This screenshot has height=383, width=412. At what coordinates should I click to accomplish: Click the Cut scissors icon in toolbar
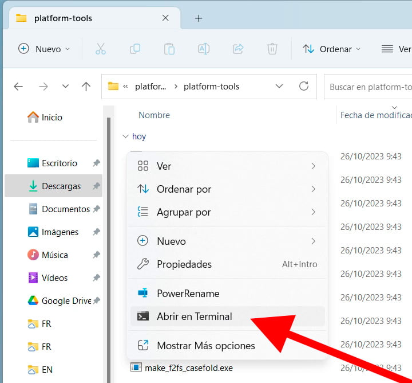point(101,49)
